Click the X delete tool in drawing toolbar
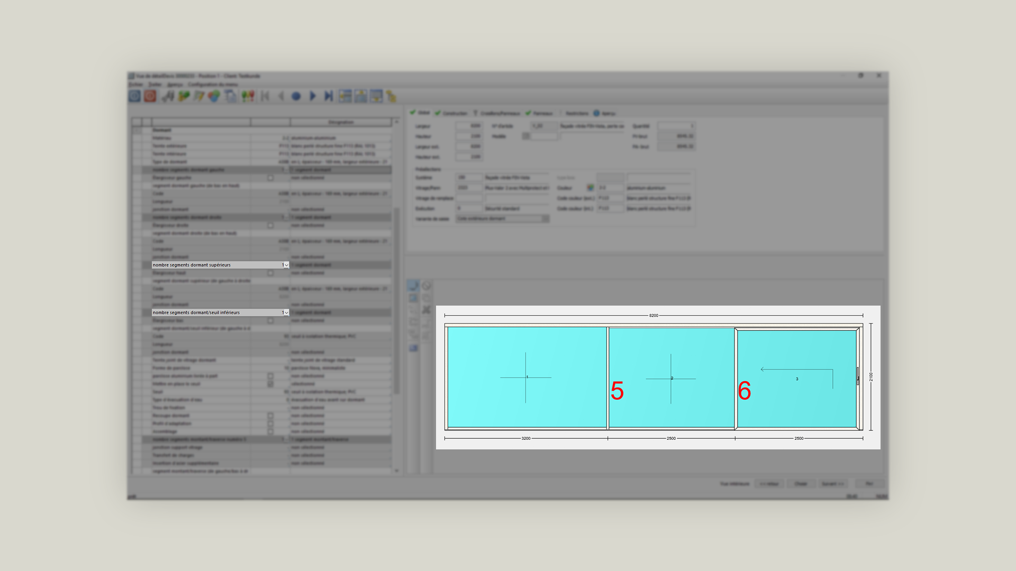Viewport: 1016px width, 571px height. point(426,310)
